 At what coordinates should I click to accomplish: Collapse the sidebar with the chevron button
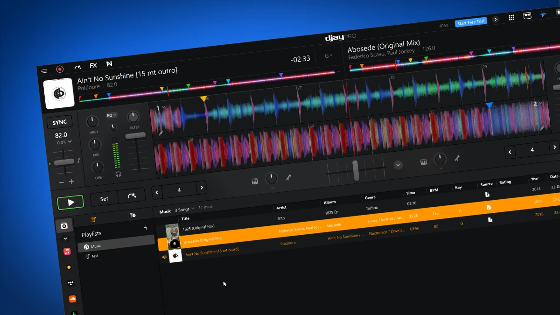pyautogui.click(x=65, y=238)
